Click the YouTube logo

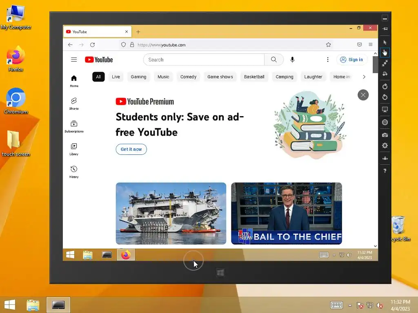coord(99,60)
